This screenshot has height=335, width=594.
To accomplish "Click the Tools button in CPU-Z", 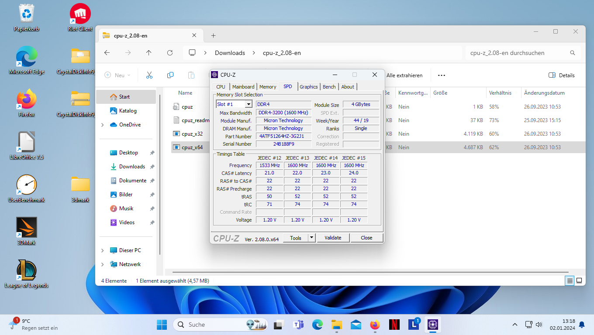I will (x=296, y=238).
